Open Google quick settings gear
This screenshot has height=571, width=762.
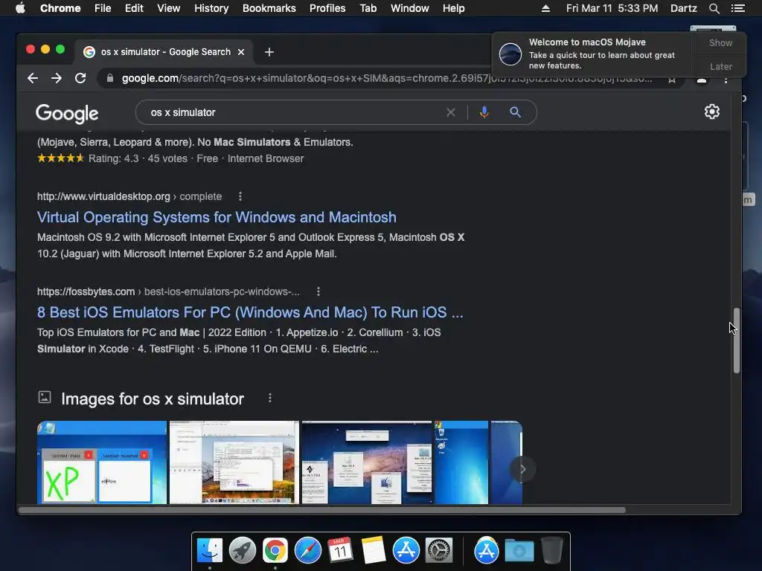712,112
